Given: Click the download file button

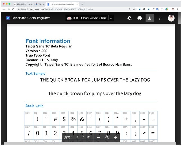Looking at the screenshot, I should 150,18.
